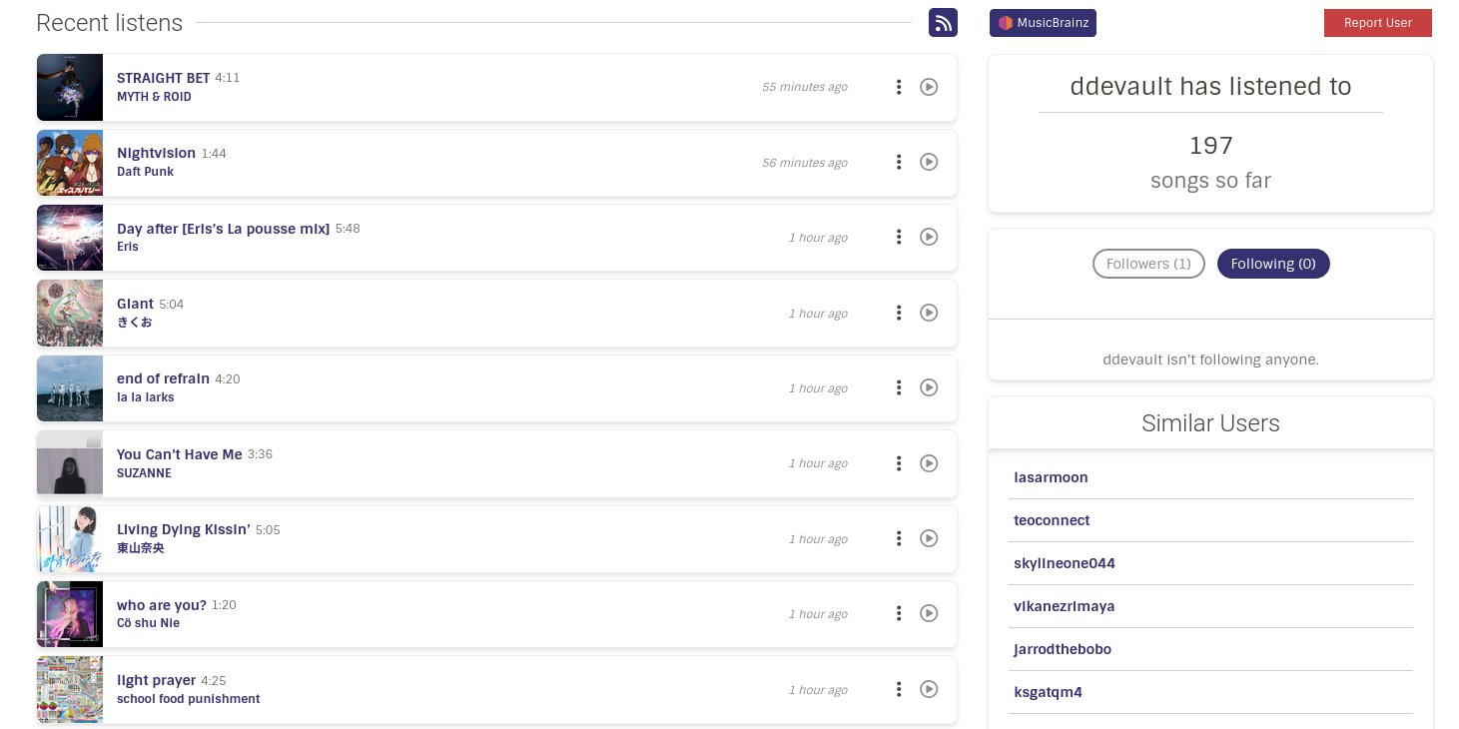The width and height of the screenshot is (1459, 729).
Task: Click You Can't Have Me album cover
Action: (70, 463)
